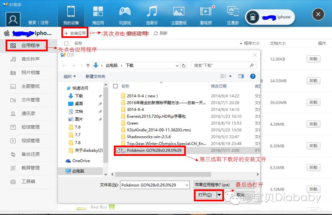Image resolution: width=332 pixels, height=215 pixels.
Task: Click 卸载 button for 12.00KB row
Action: (x=313, y=59)
